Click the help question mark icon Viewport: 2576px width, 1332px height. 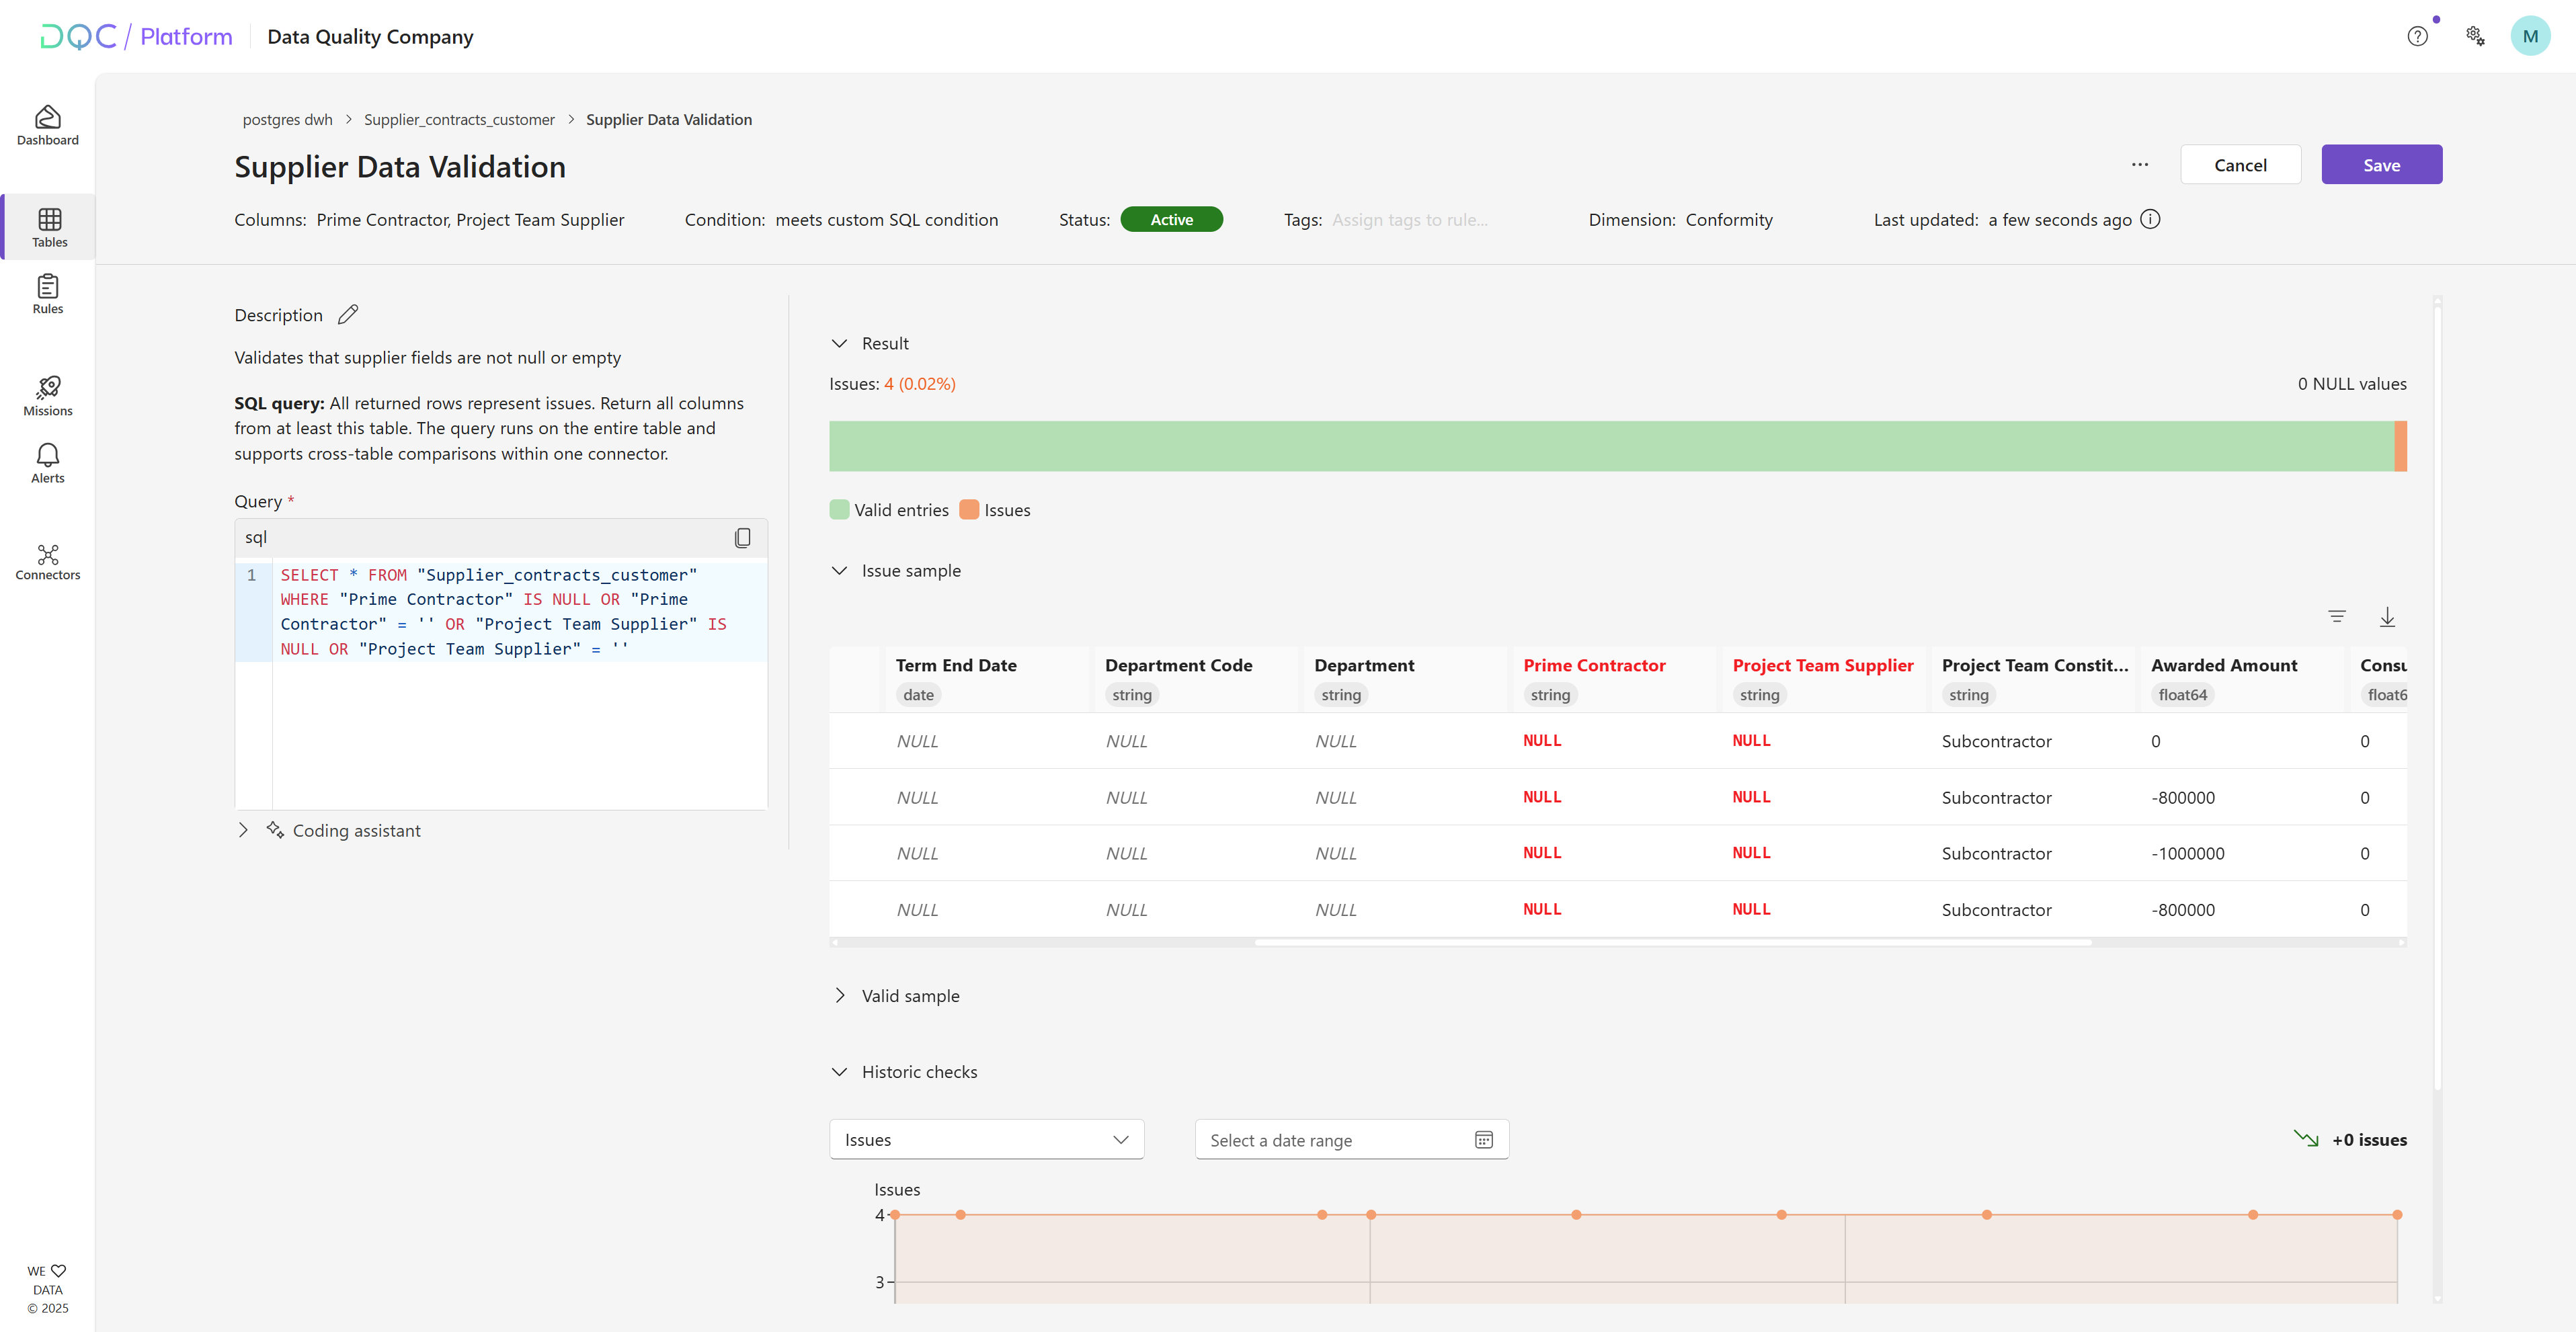[2416, 37]
